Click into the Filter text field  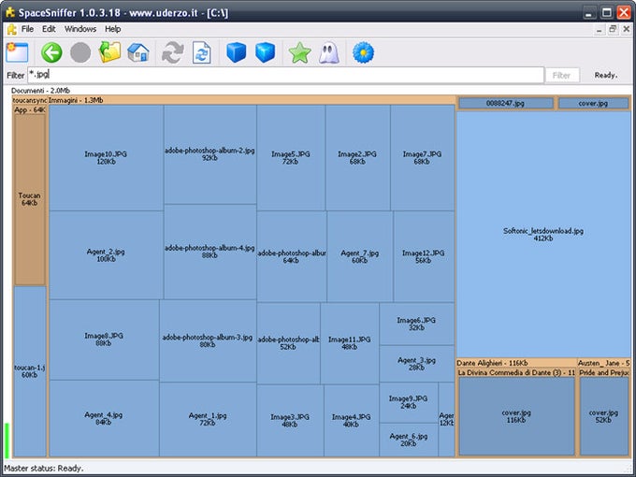pos(286,75)
